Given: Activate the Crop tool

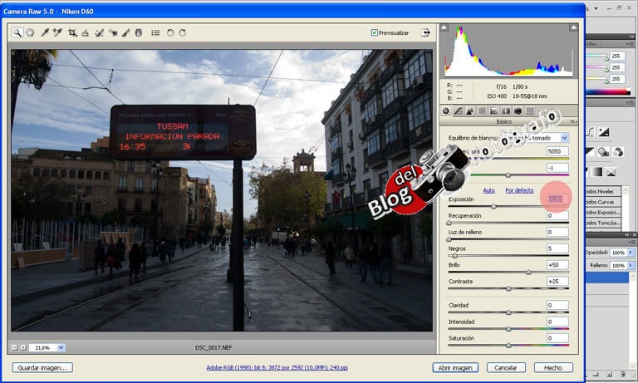Looking at the screenshot, I should click(x=72, y=33).
